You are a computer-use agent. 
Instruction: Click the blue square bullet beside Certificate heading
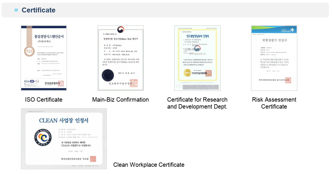point(16,10)
